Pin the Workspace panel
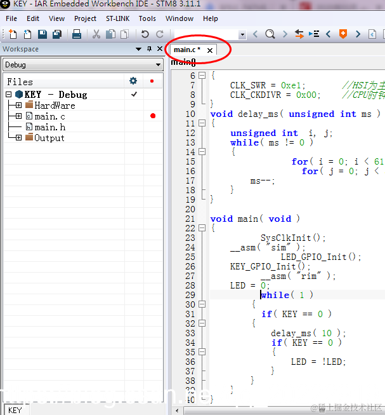The image size is (385, 415). click(x=149, y=49)
